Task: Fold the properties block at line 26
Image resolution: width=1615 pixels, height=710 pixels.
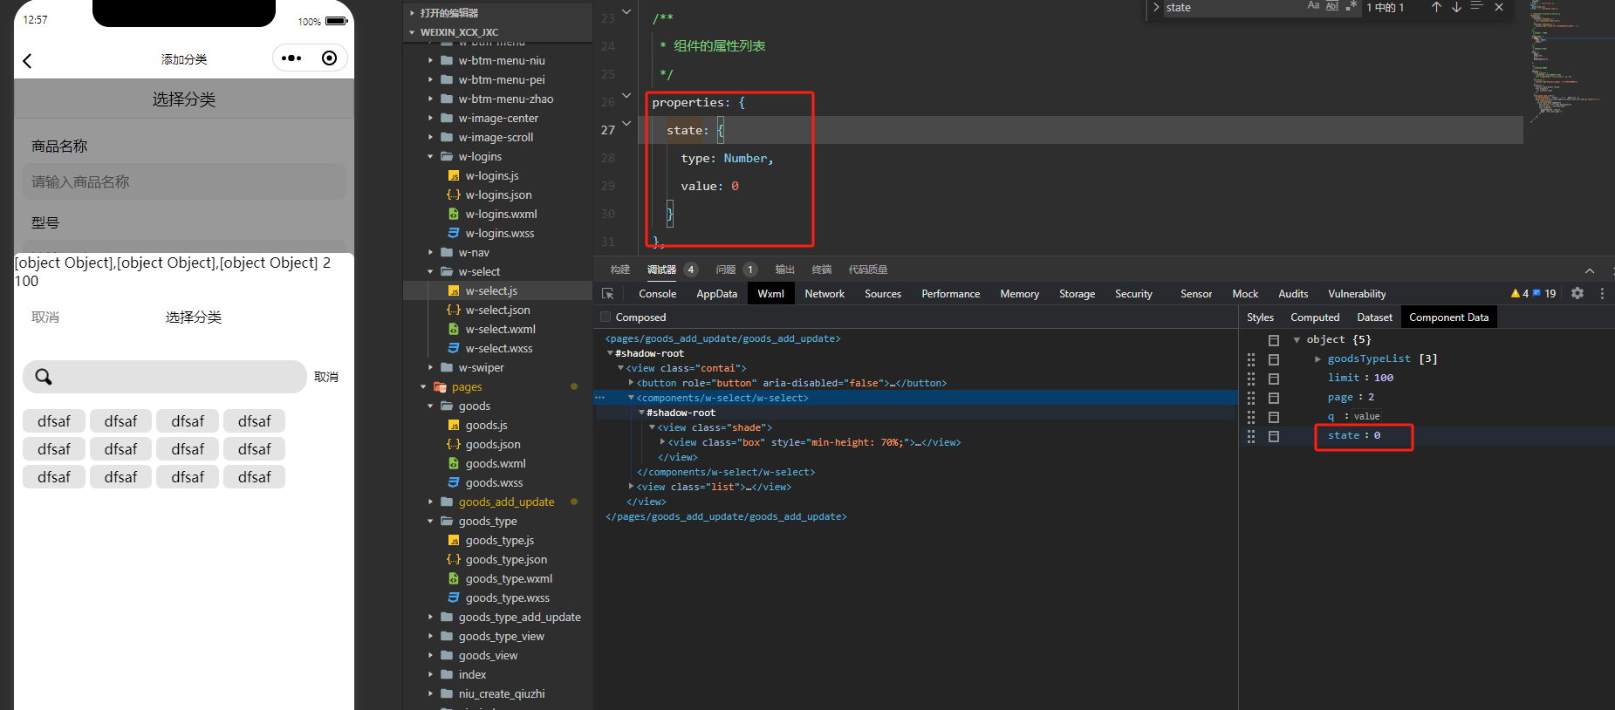Action: pos(626,96)
